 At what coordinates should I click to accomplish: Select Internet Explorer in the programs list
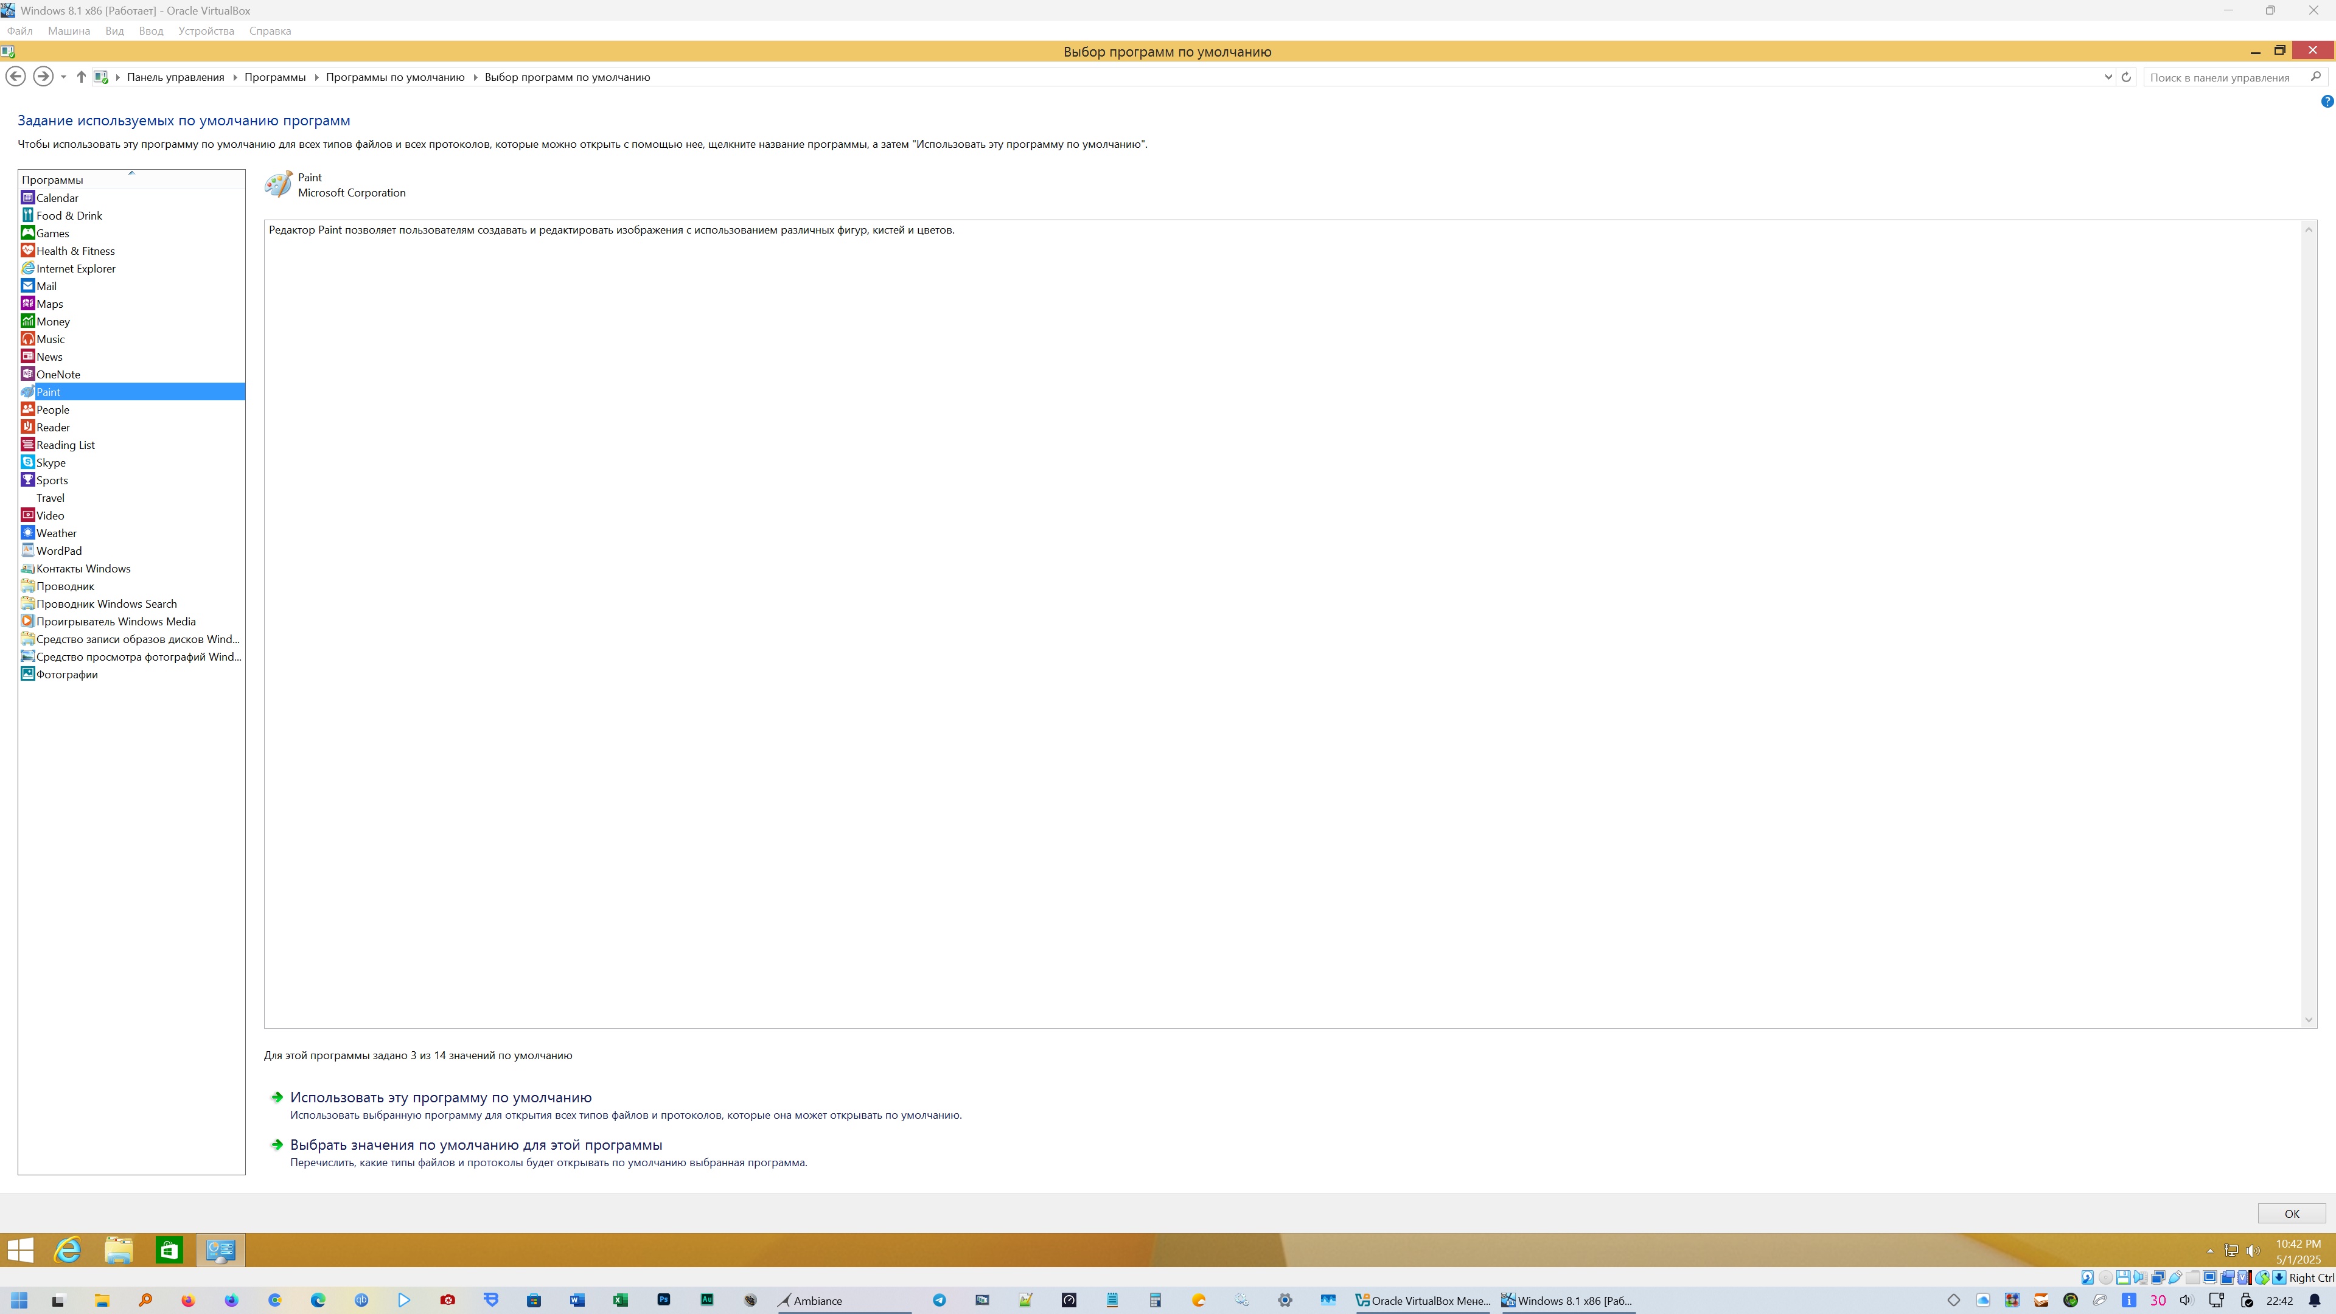75,268
